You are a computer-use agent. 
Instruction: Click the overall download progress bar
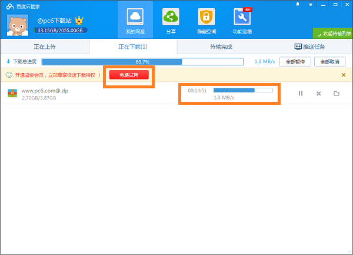tap(142, 61)
